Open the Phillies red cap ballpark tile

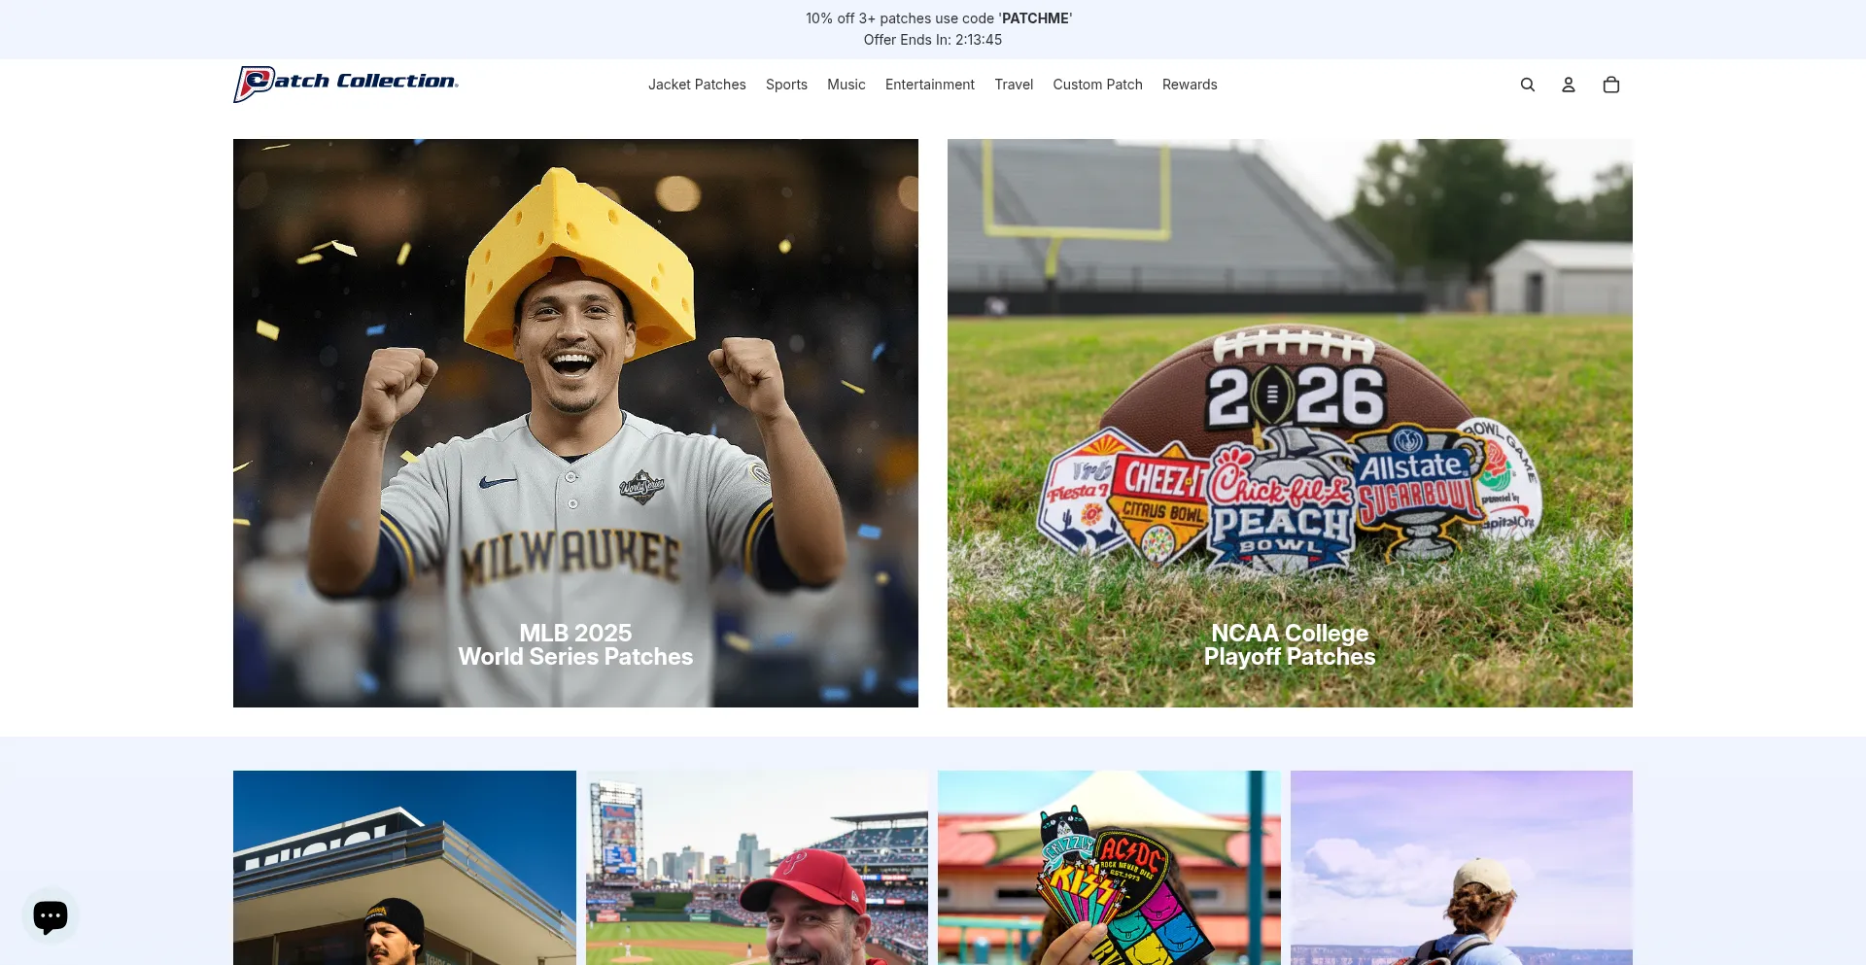pyautogui.click(x=757, y=868)
